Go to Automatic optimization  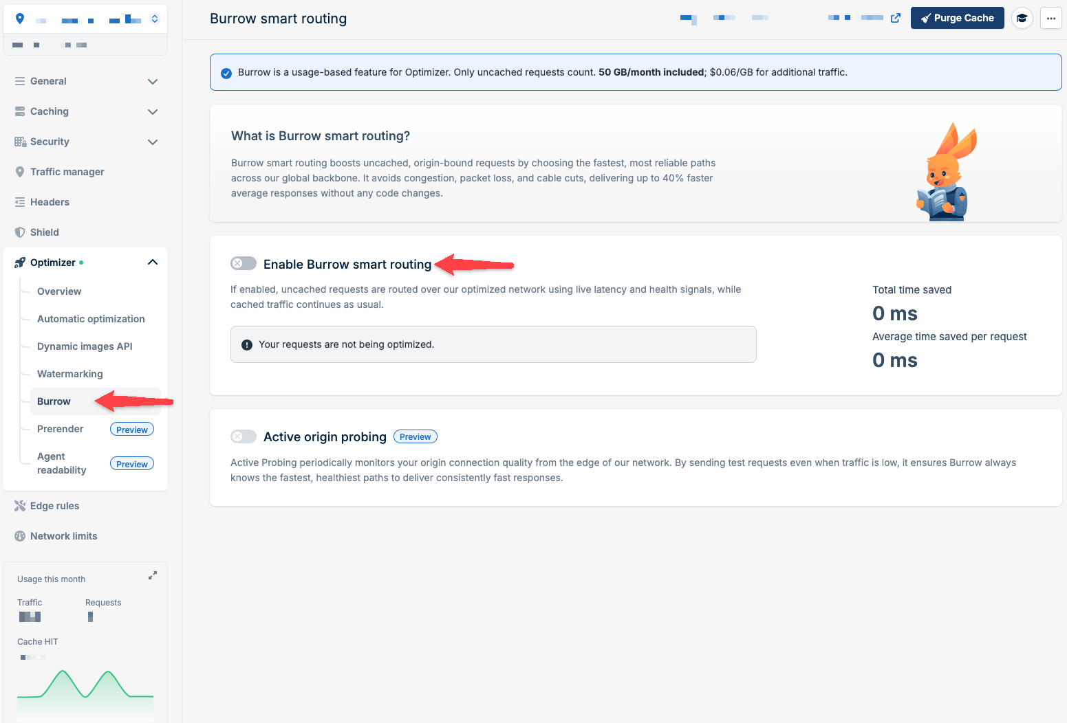click(x=91, y=319)
